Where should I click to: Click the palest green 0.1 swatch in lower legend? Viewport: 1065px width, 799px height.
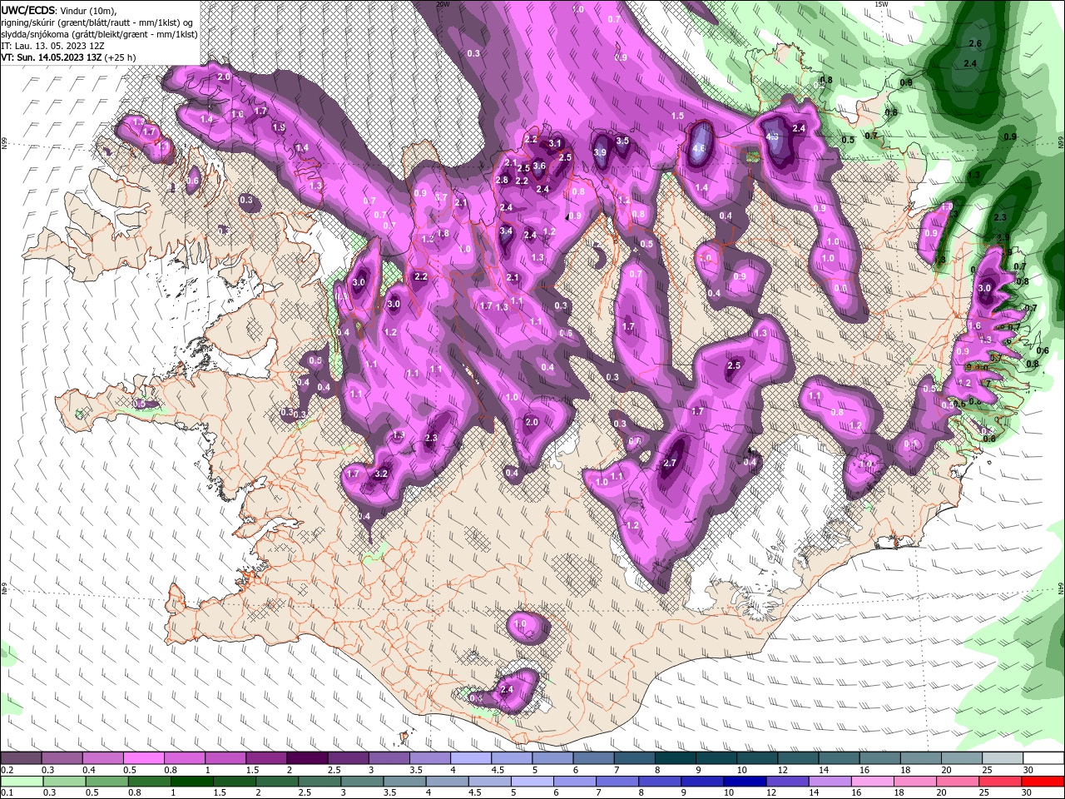(21, 782)
